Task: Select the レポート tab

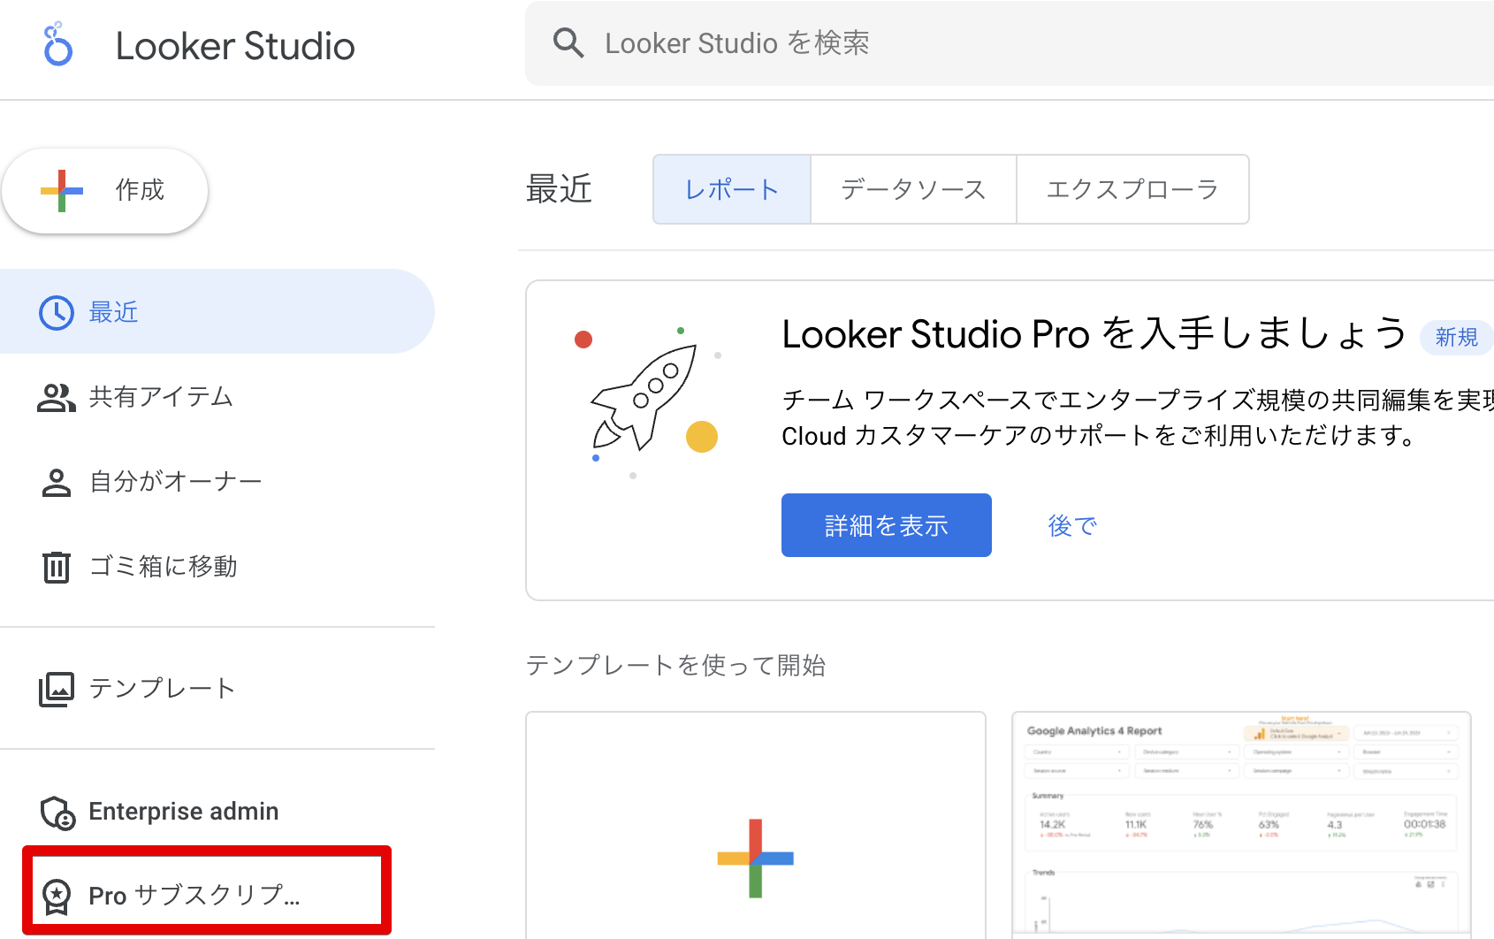Action: [731, 189]
